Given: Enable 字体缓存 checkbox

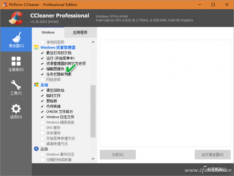Looking at the screenshot, I should click(x=42, y=133).
